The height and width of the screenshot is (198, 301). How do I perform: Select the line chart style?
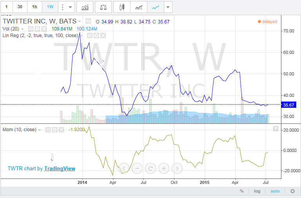point(156,7)
